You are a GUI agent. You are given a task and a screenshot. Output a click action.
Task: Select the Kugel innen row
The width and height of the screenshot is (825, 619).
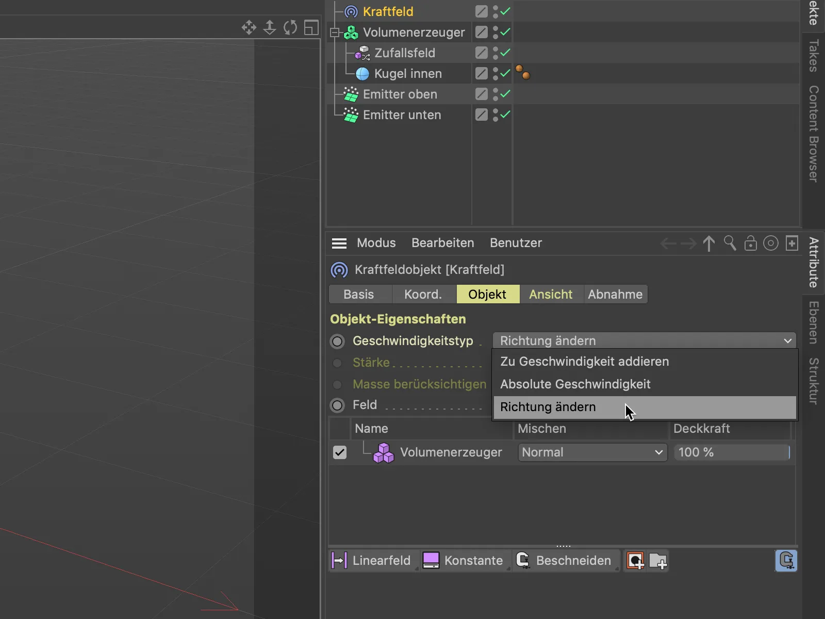pos(407,74)
